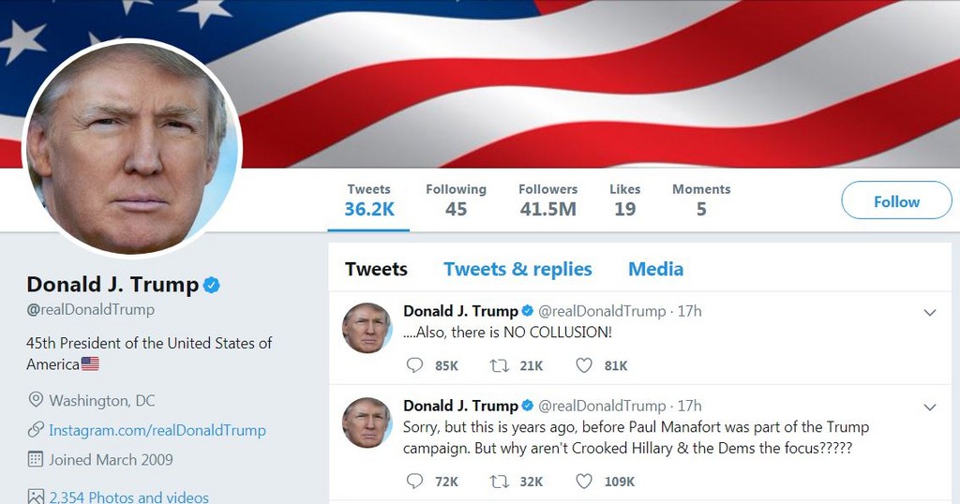The width and height of the screenshot is (960, 504).
Task: Open the Media tab
Action: coord(655,270)
